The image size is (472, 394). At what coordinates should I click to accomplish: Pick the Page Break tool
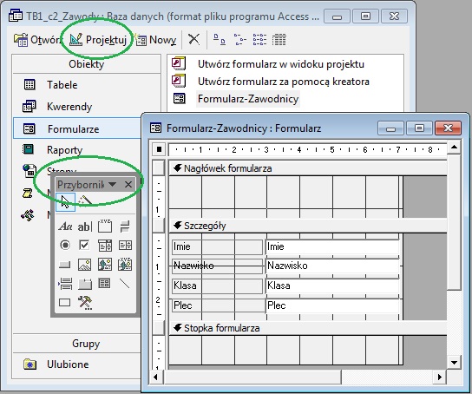click(x=65, y=284)
